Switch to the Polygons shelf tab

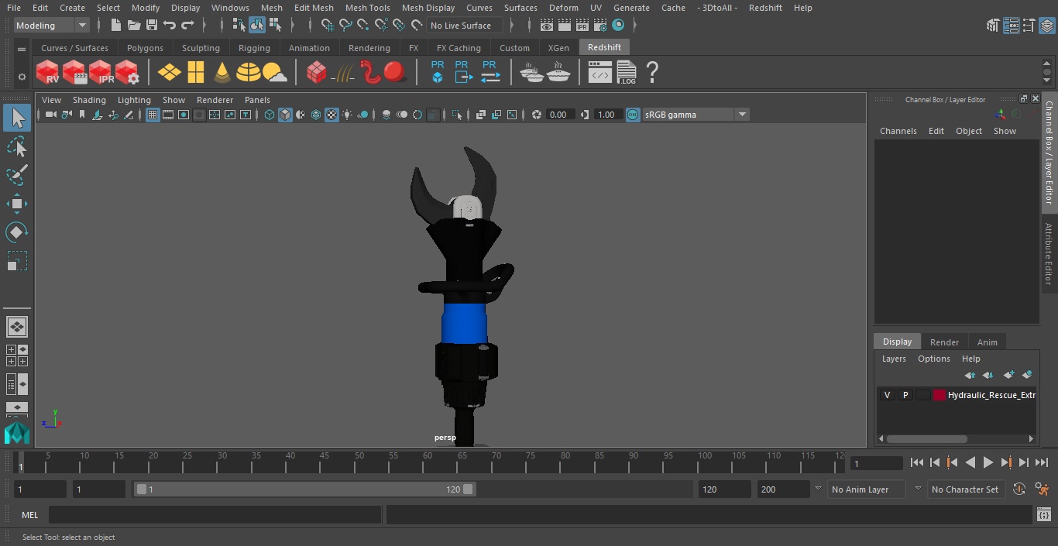tap(145, 48)
